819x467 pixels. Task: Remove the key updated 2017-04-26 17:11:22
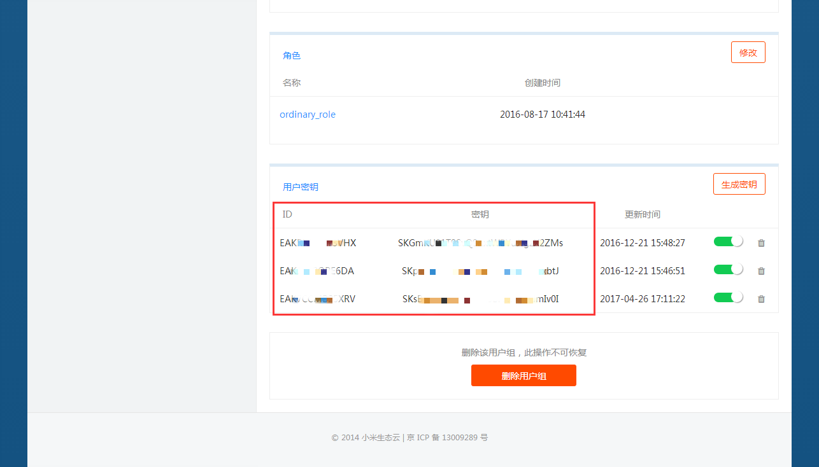click(x=761, y=299)
